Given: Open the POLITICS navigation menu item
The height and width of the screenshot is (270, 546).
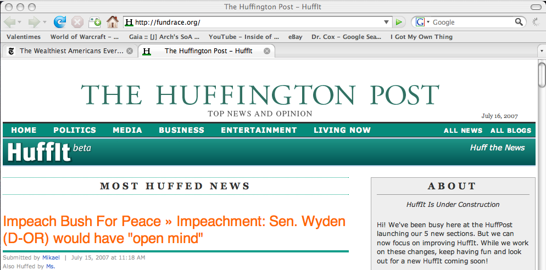Looking at the screenshot, I should 75,130.
